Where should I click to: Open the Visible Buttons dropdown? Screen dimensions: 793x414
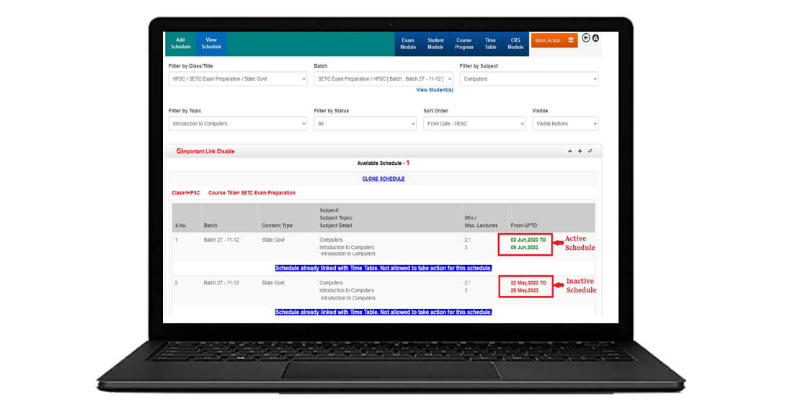tap(564, 124)
